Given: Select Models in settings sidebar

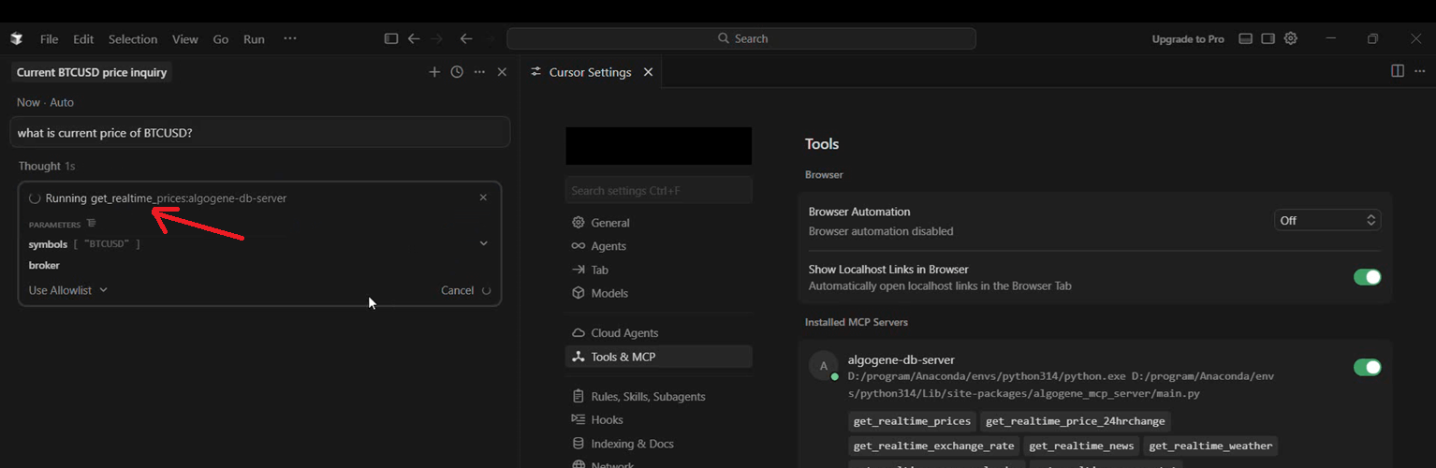Looking at the screenshot, I should pyautogui.click(x=608, y=293).
